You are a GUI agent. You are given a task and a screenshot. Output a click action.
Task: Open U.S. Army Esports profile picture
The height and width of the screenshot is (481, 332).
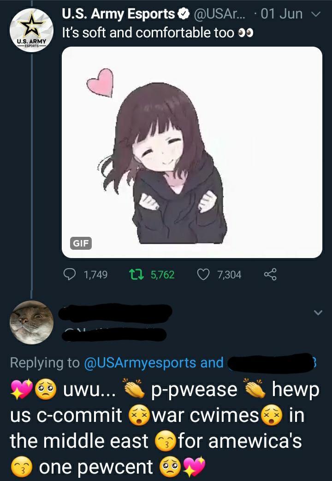tap(31, 30)
